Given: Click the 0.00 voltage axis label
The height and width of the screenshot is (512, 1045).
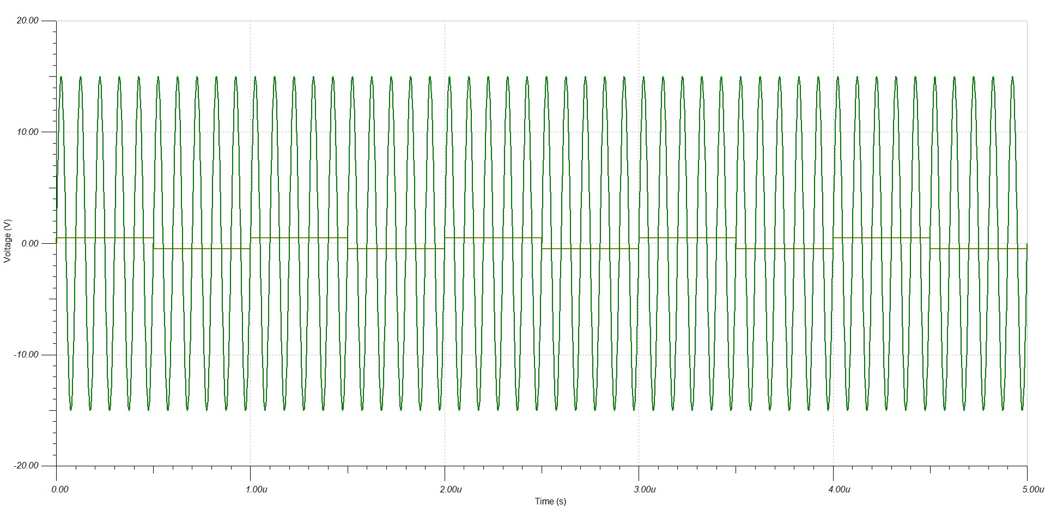Looking at the screenshot, I should 30,243.
